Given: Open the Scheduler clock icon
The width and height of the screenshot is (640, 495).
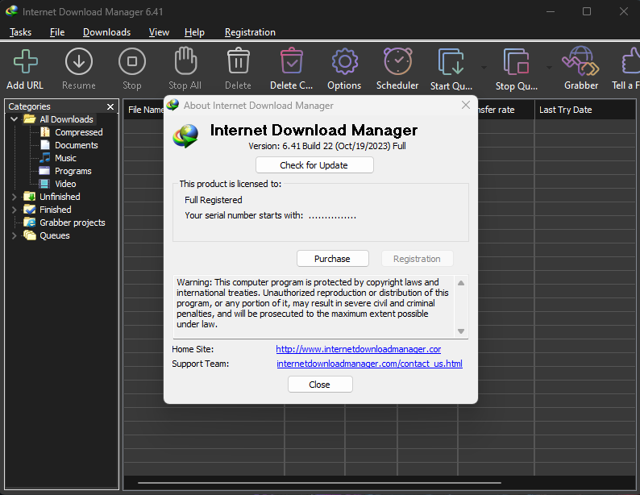Looking at the screenshot, I should pyautogui.click(x=397, y=61).
